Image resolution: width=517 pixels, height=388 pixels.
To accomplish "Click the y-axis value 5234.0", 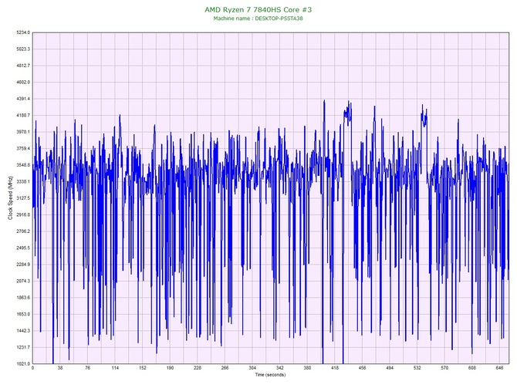I will pyautogui.click(x=23, y=32).
